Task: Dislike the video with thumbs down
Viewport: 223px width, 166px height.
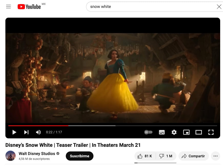Action: 165,156
